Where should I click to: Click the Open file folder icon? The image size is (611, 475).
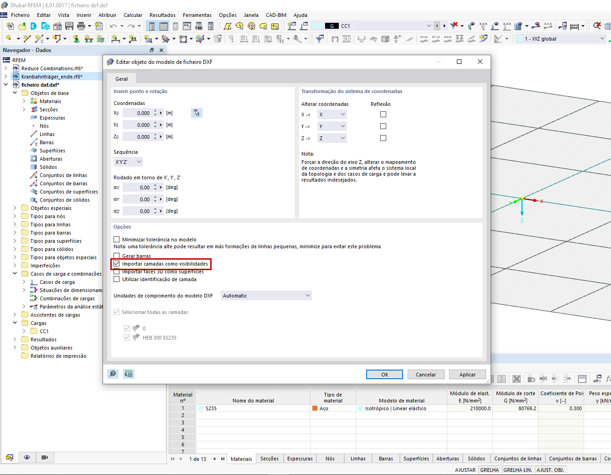[x=21, y=26]
